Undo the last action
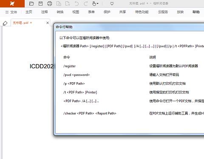Viewport: 204px width, 159px height. tap(76, 3)
